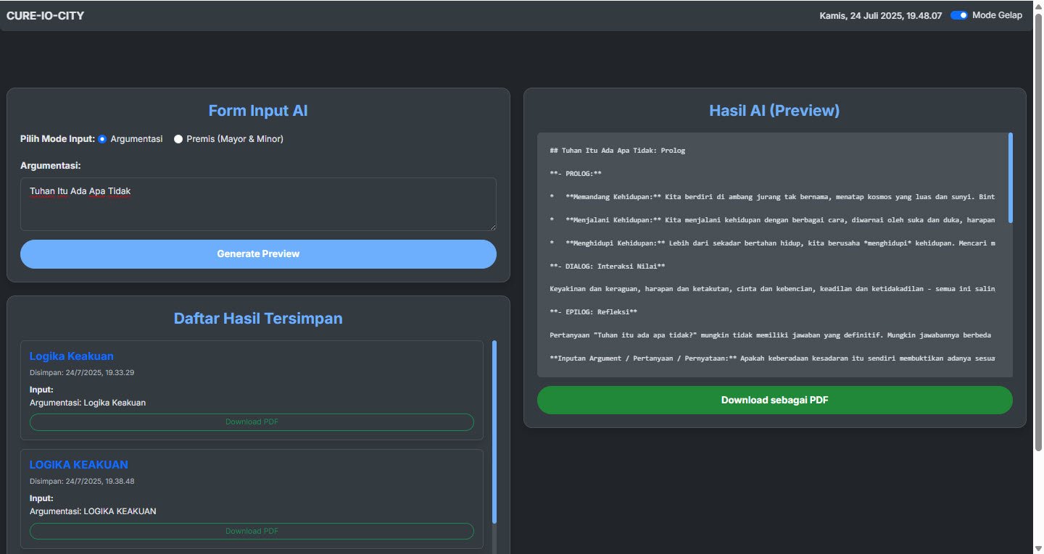The image size is (1044, 554).
Task: Click the title-case "Logika Keakuan" card title
Action: (x=71, y=356)
